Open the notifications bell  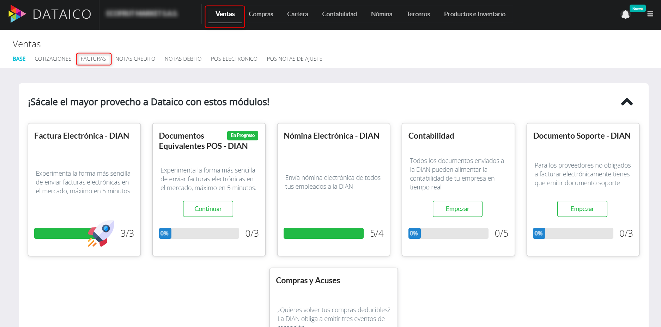[625, 14]
